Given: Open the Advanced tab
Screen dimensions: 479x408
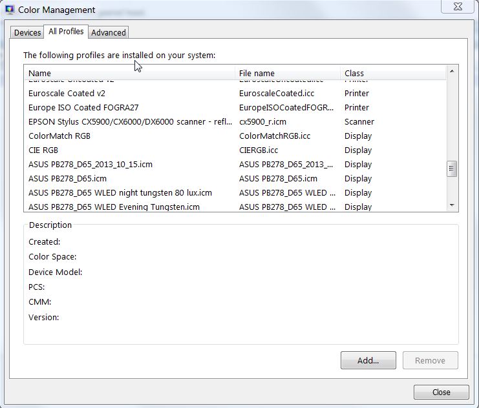Looking at the screenshot, I should click(108, 32).
